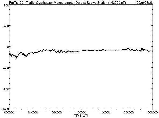This screenshot has height=118, width=159.
Task: Click the -1200 Y-axis tick label
Action: click(x=5, y=109)
